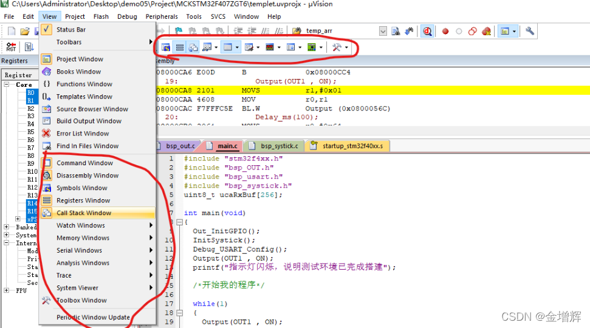590x328 pixels.
Task: Select Registers Window menu entry
Action: tap(98, 200)
